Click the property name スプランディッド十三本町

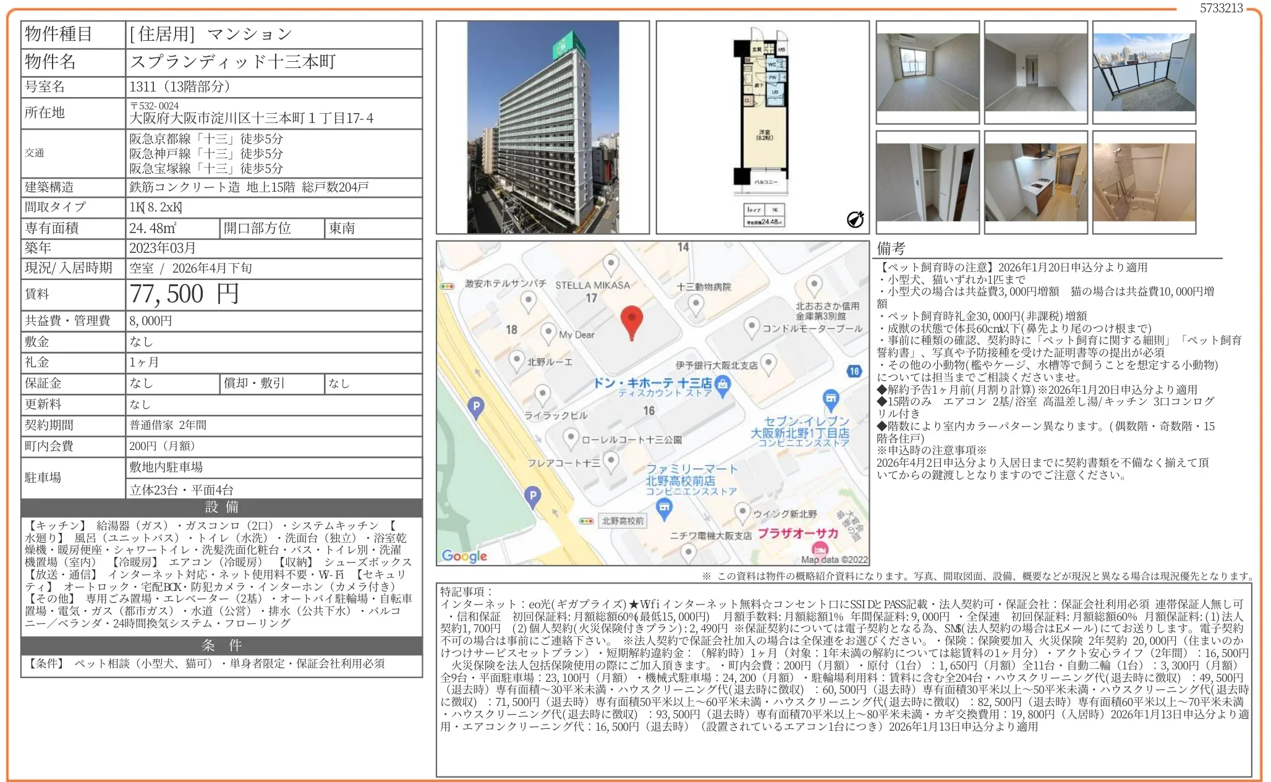click(x=232, y=62)
